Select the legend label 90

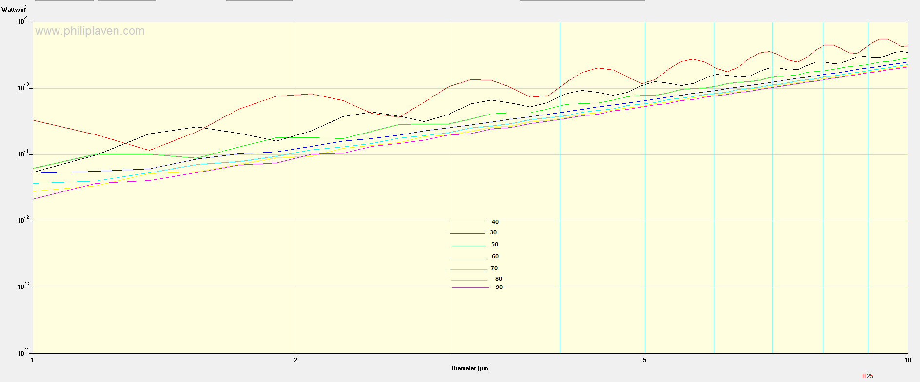click(499, 287)
